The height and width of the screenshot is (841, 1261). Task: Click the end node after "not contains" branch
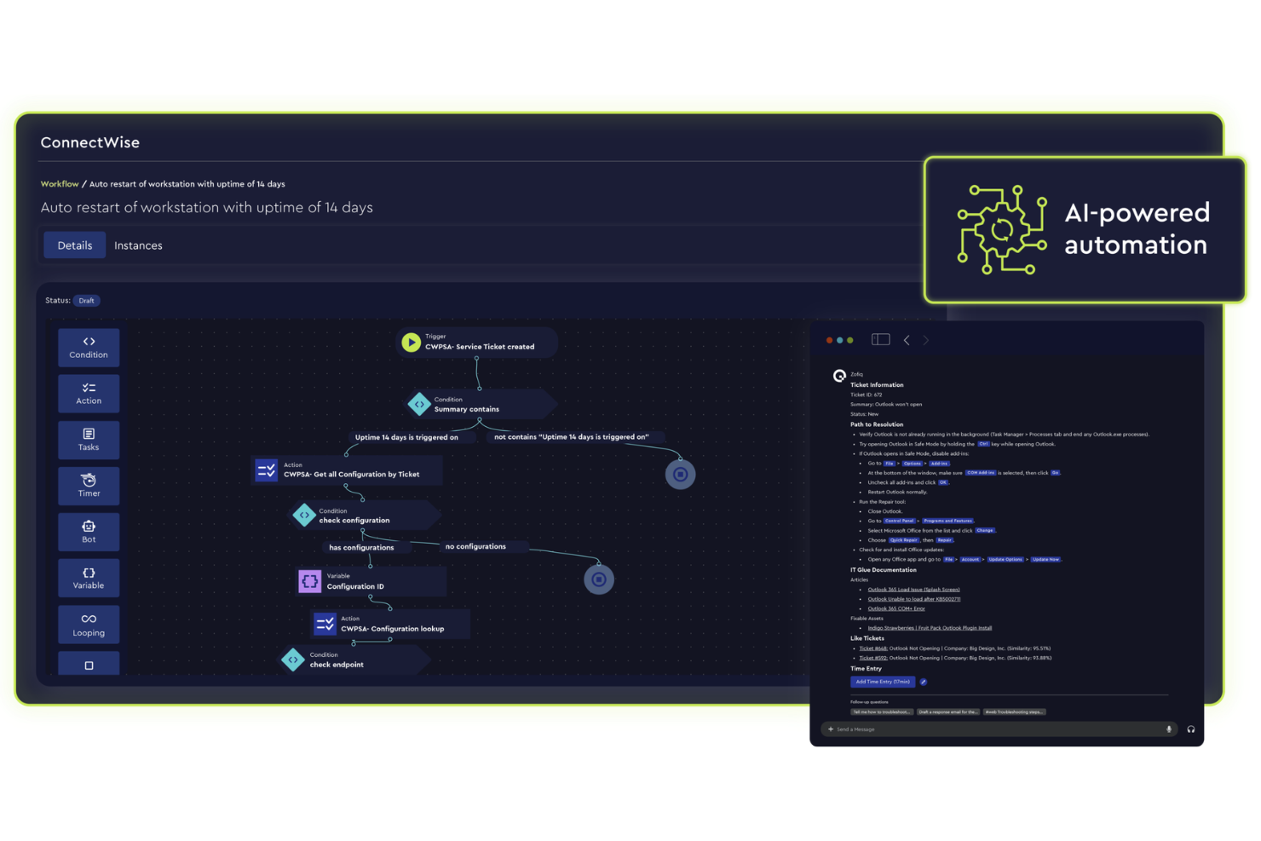point(680,475)
